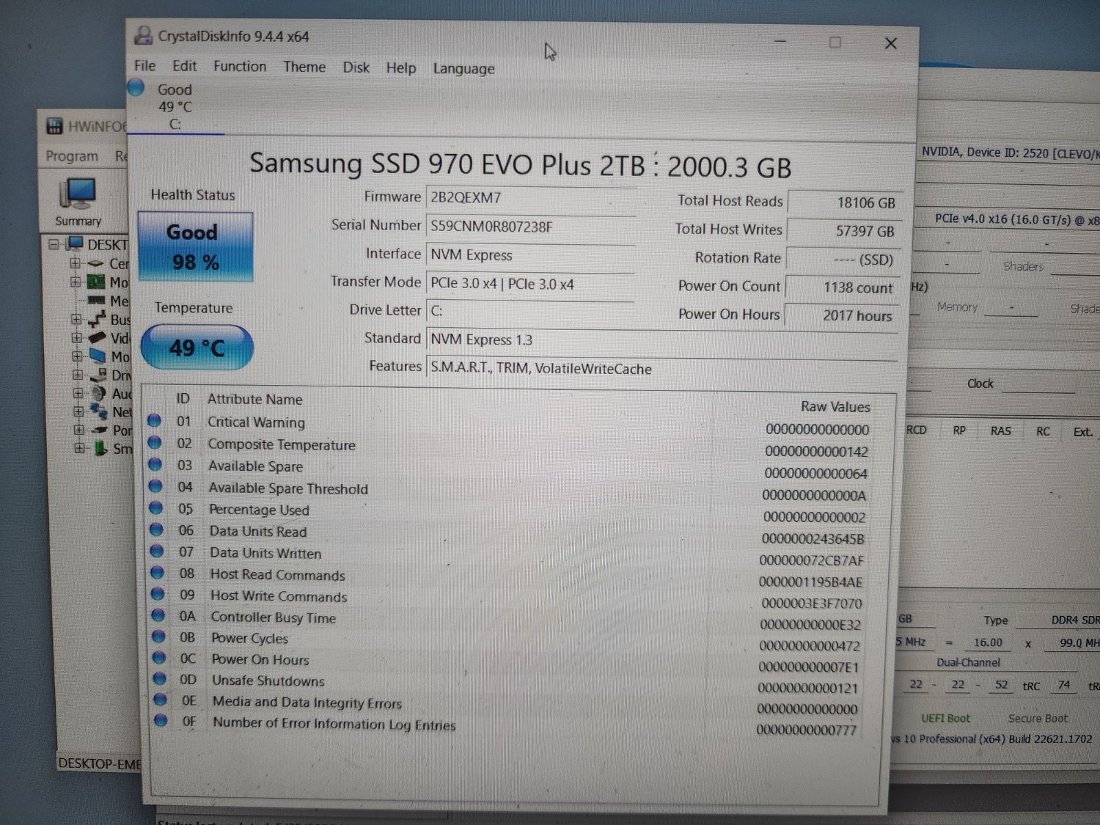This screenshot has height=825, width=1100.
Task: Click the Good 98 % health status button
Action: [196, 246]
